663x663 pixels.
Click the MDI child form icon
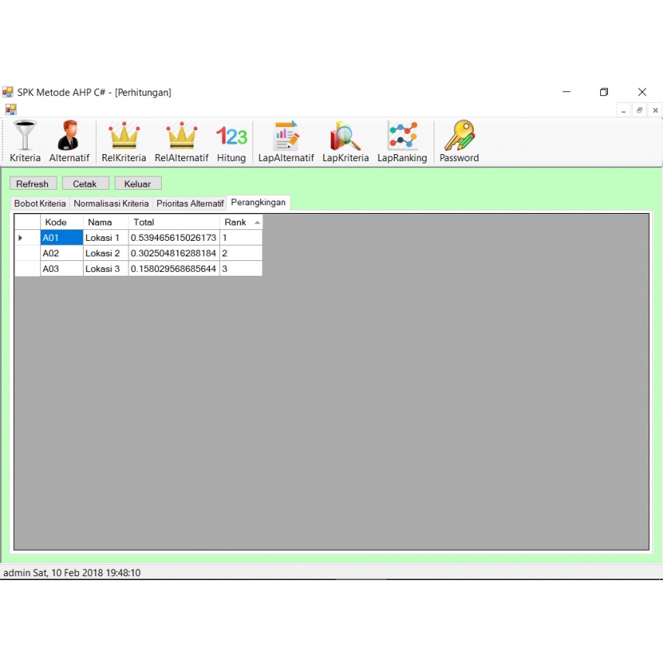coord(11,110)
